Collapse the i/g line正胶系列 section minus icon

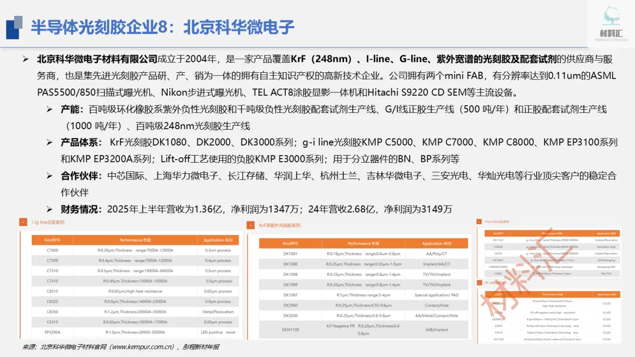coord(23,222)
